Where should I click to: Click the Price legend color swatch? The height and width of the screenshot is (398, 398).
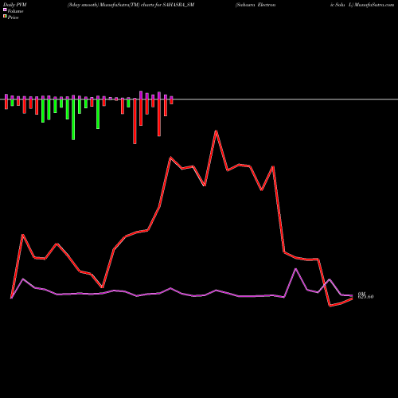(x=5, y=16)
